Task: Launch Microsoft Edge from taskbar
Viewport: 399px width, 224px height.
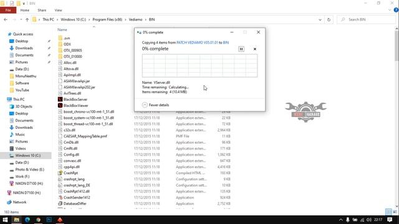Action: tap(27, 220)
